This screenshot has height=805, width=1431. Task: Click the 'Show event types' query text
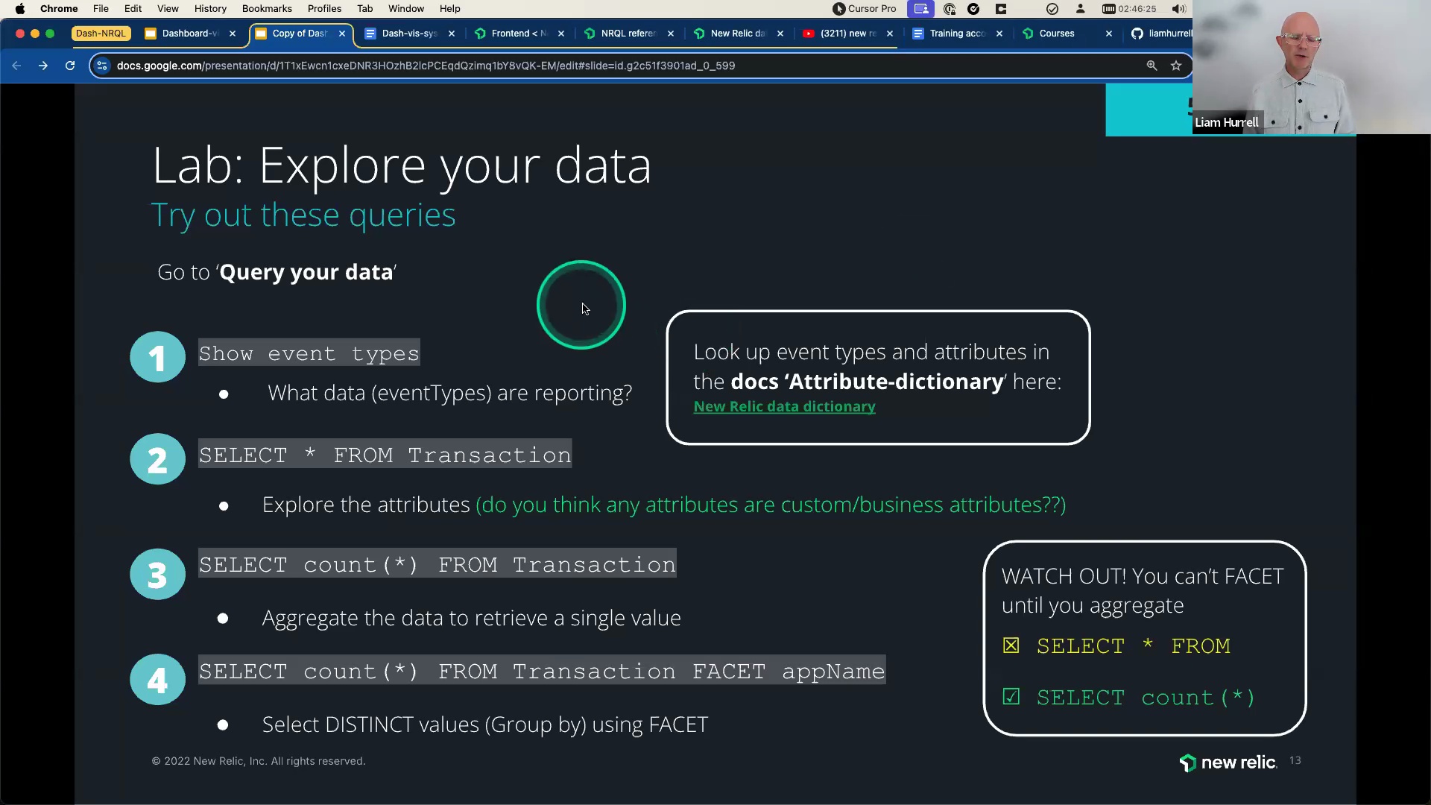(x=309, y=353)
